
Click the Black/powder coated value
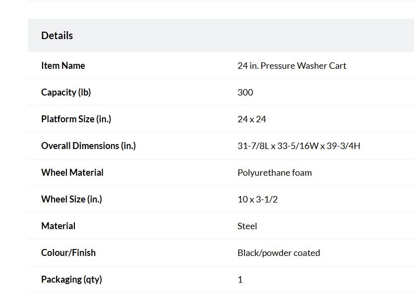[279, 253]
